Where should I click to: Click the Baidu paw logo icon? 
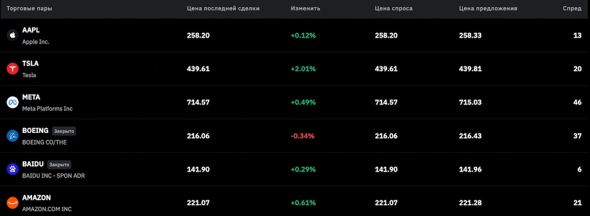click(x=12, y=169)
